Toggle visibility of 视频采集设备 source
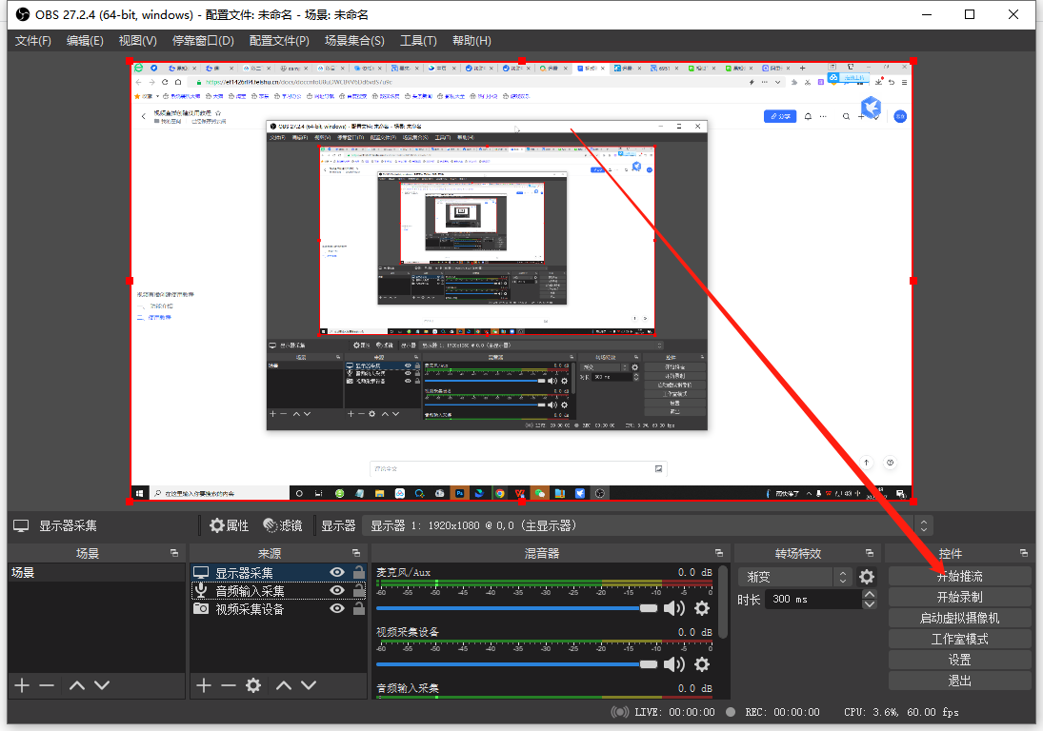This screenshot has height=731, width=1043. tap(337, 608)
